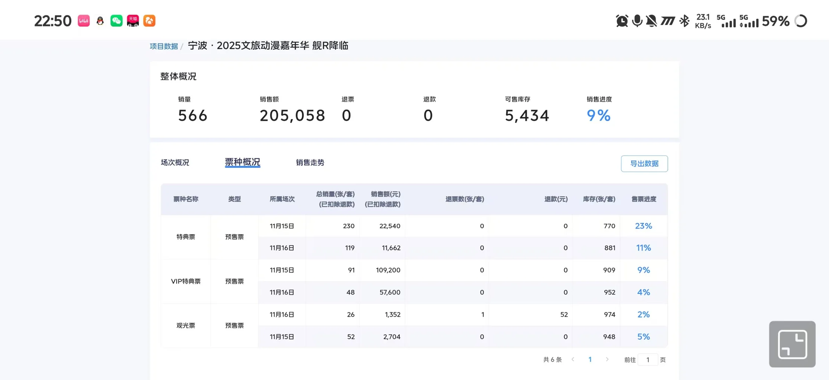Tap the microphone status icon
The width and height of the screenshot is (829, 380).
coord(637,21)
